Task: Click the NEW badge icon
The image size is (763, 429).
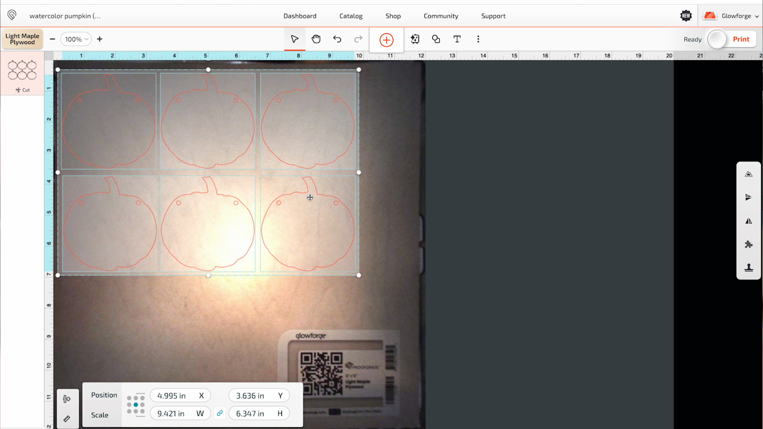Action: point(686,16)
